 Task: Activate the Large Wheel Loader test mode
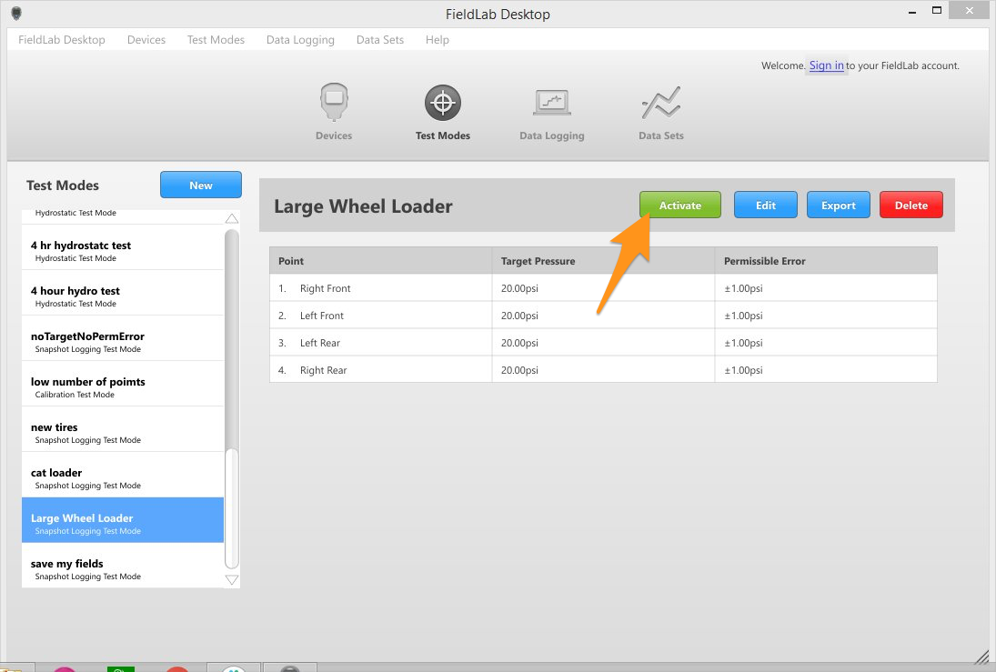680,206
